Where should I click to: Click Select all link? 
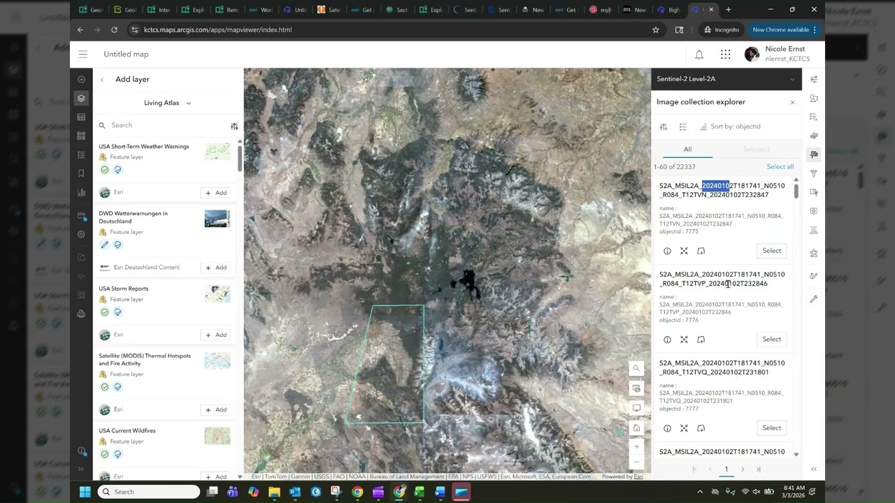click(780, 167)
